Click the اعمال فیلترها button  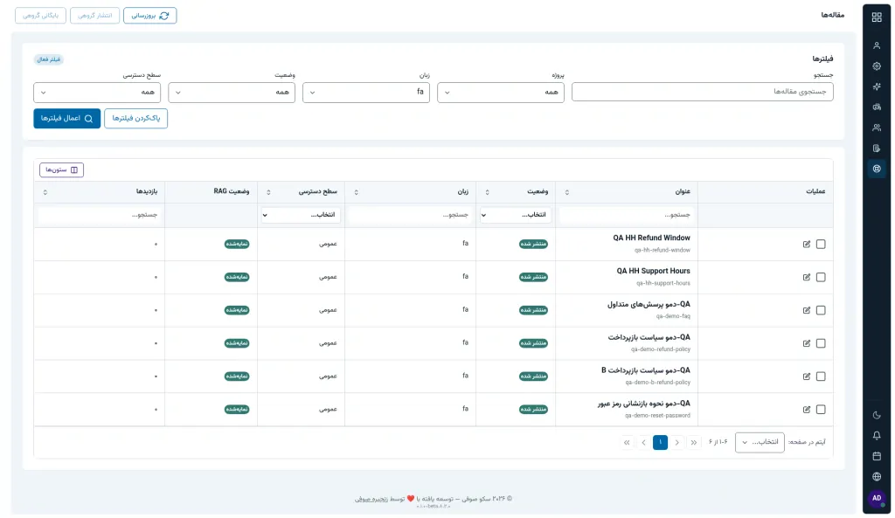coord(66,119)
